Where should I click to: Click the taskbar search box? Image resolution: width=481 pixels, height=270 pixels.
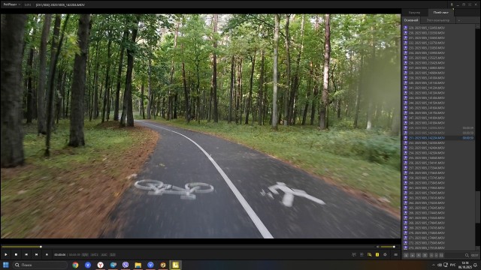(40, 265)
